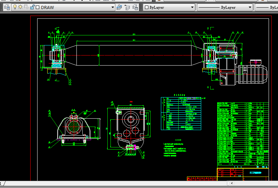Open the ByLayer linetype dropdown
The image size is (278, 188).
[x=250, y=7]
